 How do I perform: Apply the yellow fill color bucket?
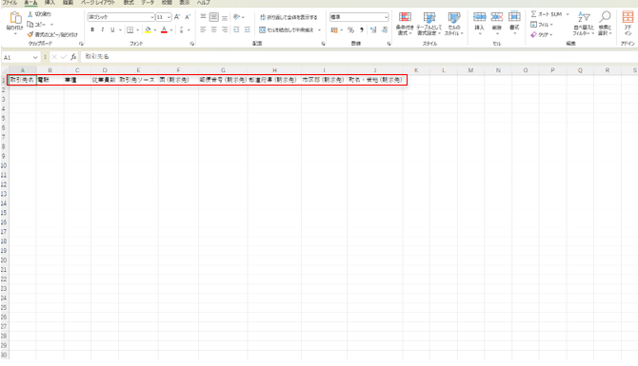coord(149,29)
